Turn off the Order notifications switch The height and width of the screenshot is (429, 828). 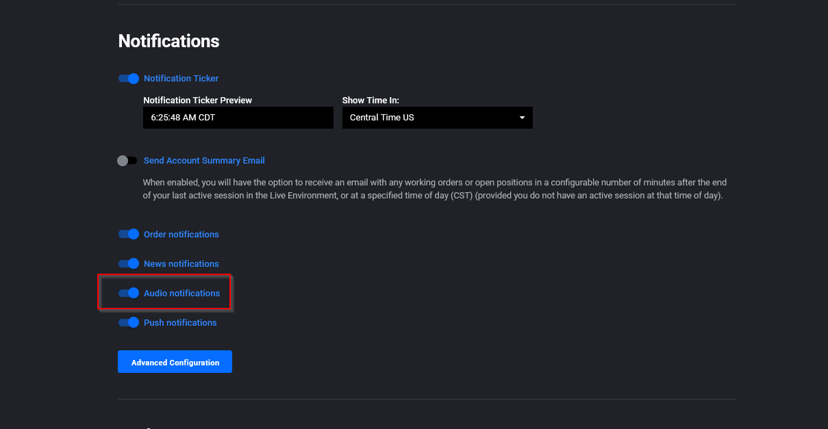click(128, 234)
